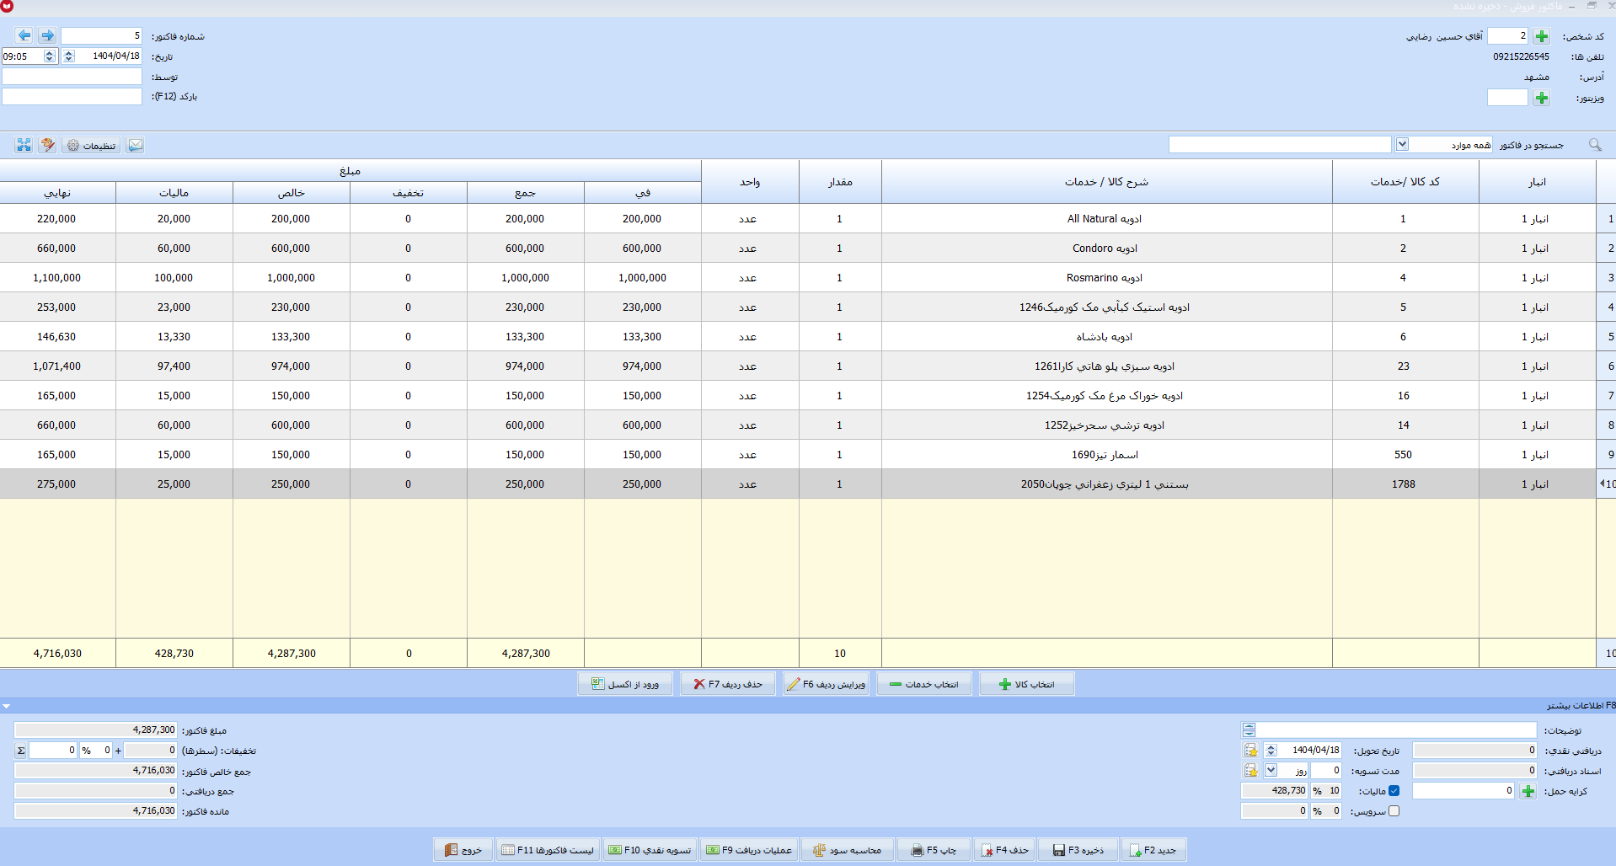Click the barcode (F12) input field

coord(72,96)
